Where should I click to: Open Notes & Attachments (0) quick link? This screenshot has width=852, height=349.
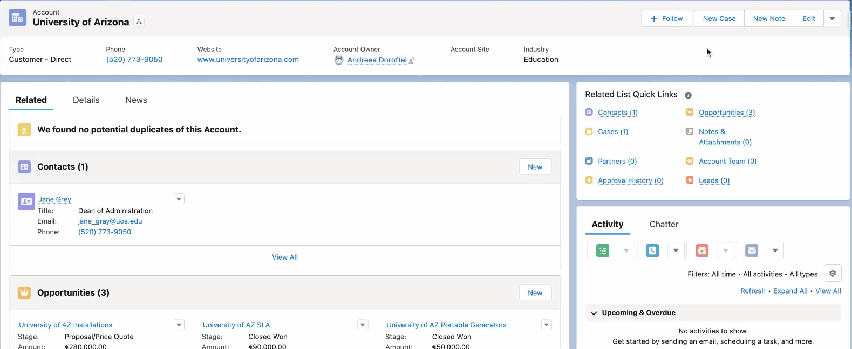click(725, 137)
